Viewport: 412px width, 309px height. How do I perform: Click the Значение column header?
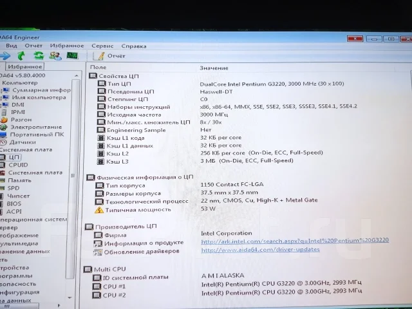tap(214, 68)
